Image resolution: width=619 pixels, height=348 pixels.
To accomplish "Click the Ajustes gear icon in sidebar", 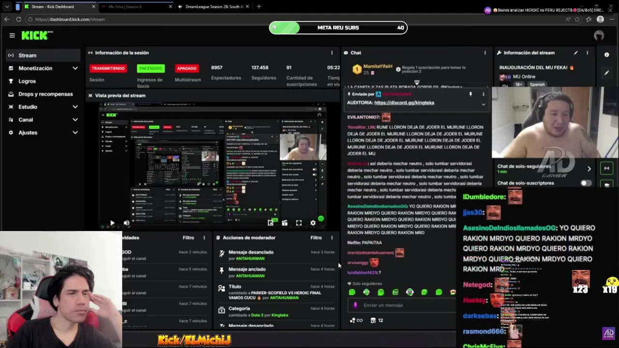I will click(11, 132).
